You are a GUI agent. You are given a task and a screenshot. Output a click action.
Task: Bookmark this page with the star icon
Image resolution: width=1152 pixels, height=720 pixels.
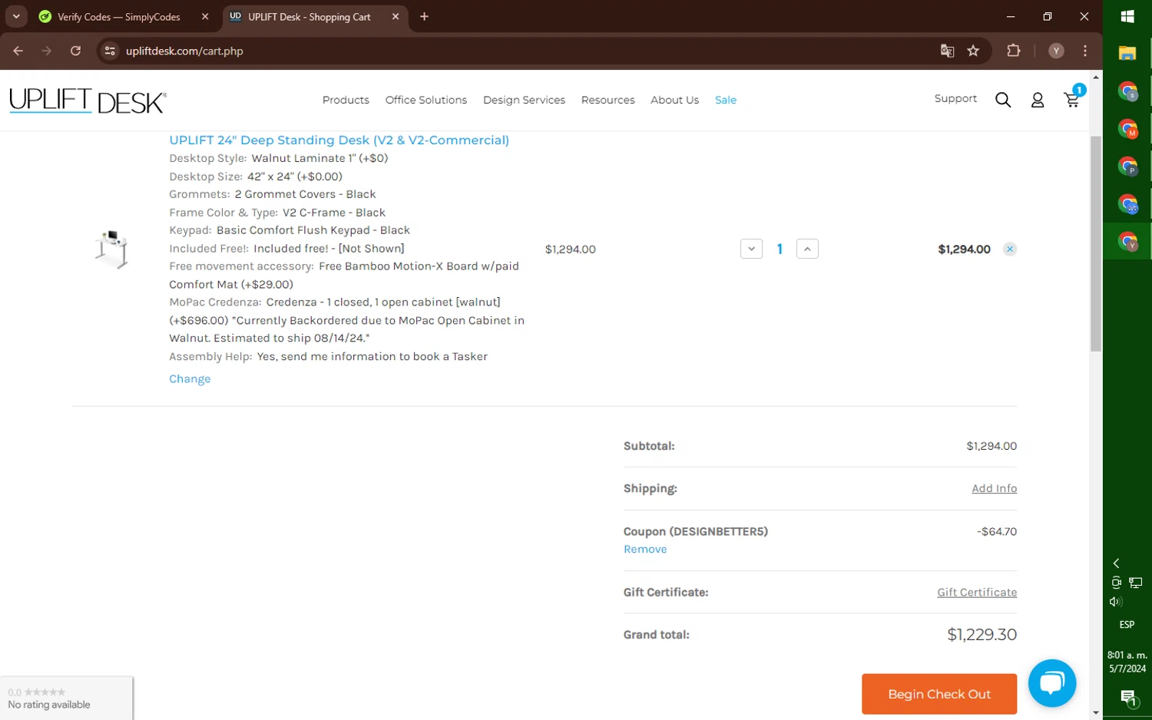(x=973, y=51)
